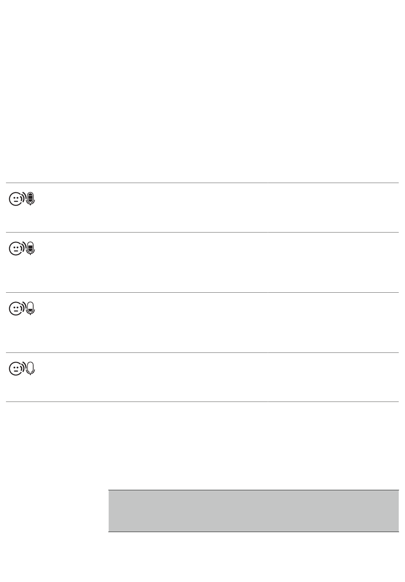Click the mostly filled microphone level icon
The image size is (405, 582).
30,248
